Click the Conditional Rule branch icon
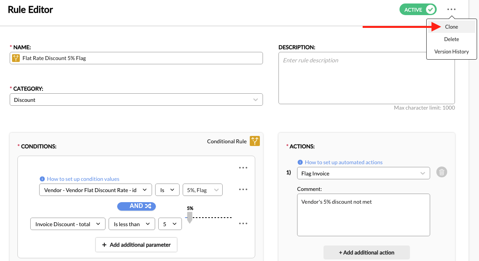This screenshot has width=479, height=261. tap(254, 141)
